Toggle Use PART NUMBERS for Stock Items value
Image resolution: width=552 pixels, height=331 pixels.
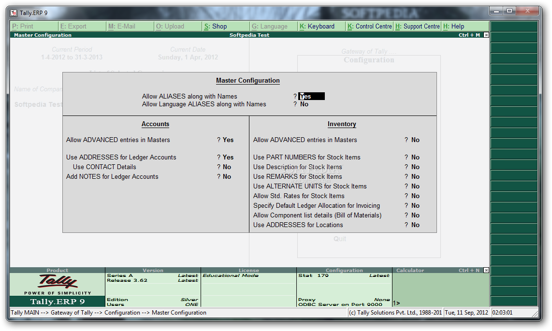point(415,157)
